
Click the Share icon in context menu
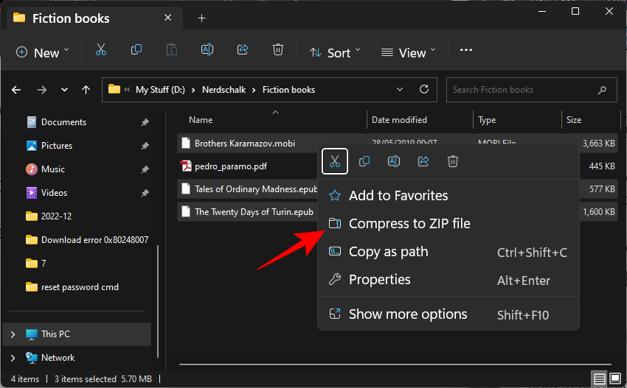coord(423,161)
